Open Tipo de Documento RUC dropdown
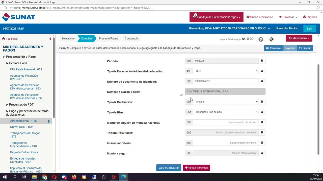 (226, 71)
